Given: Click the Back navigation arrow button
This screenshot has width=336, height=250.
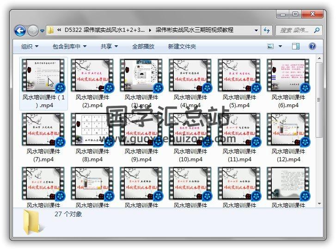Looking at the screenshot, I should coord(20,30).
